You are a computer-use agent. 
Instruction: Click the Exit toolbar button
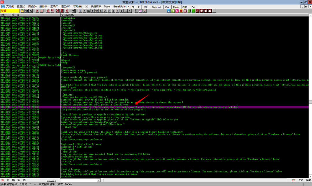pyautogui.click(x=194, y=7)
